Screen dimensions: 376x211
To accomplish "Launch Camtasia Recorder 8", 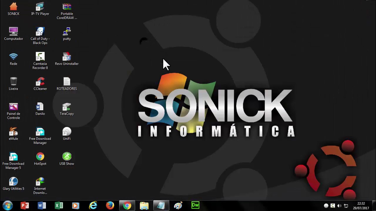I will 40,61.
